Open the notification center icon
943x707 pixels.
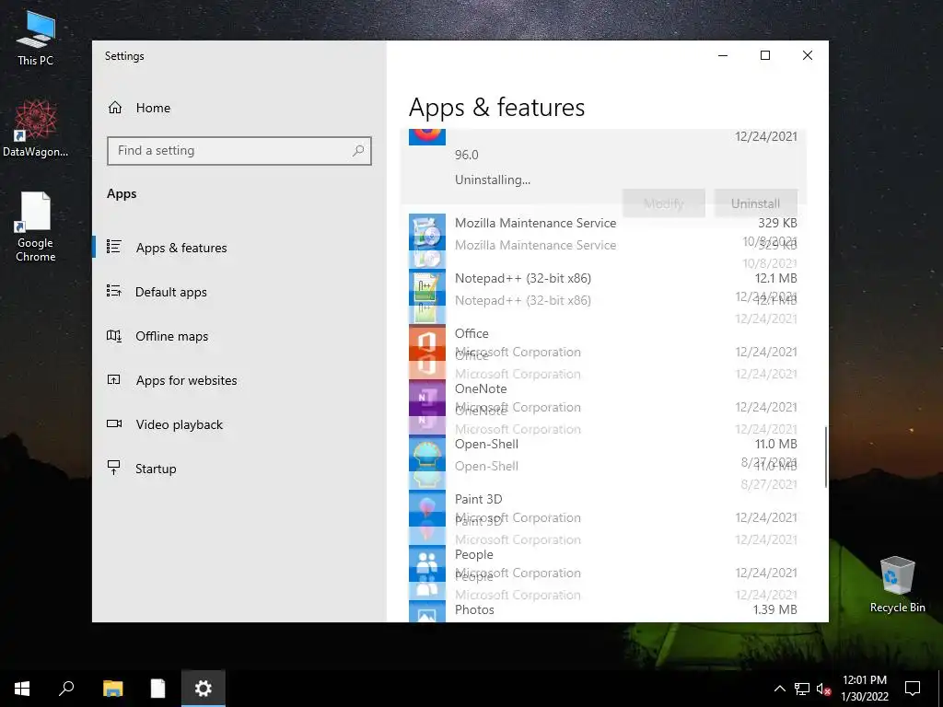click(x=913, y=689)
